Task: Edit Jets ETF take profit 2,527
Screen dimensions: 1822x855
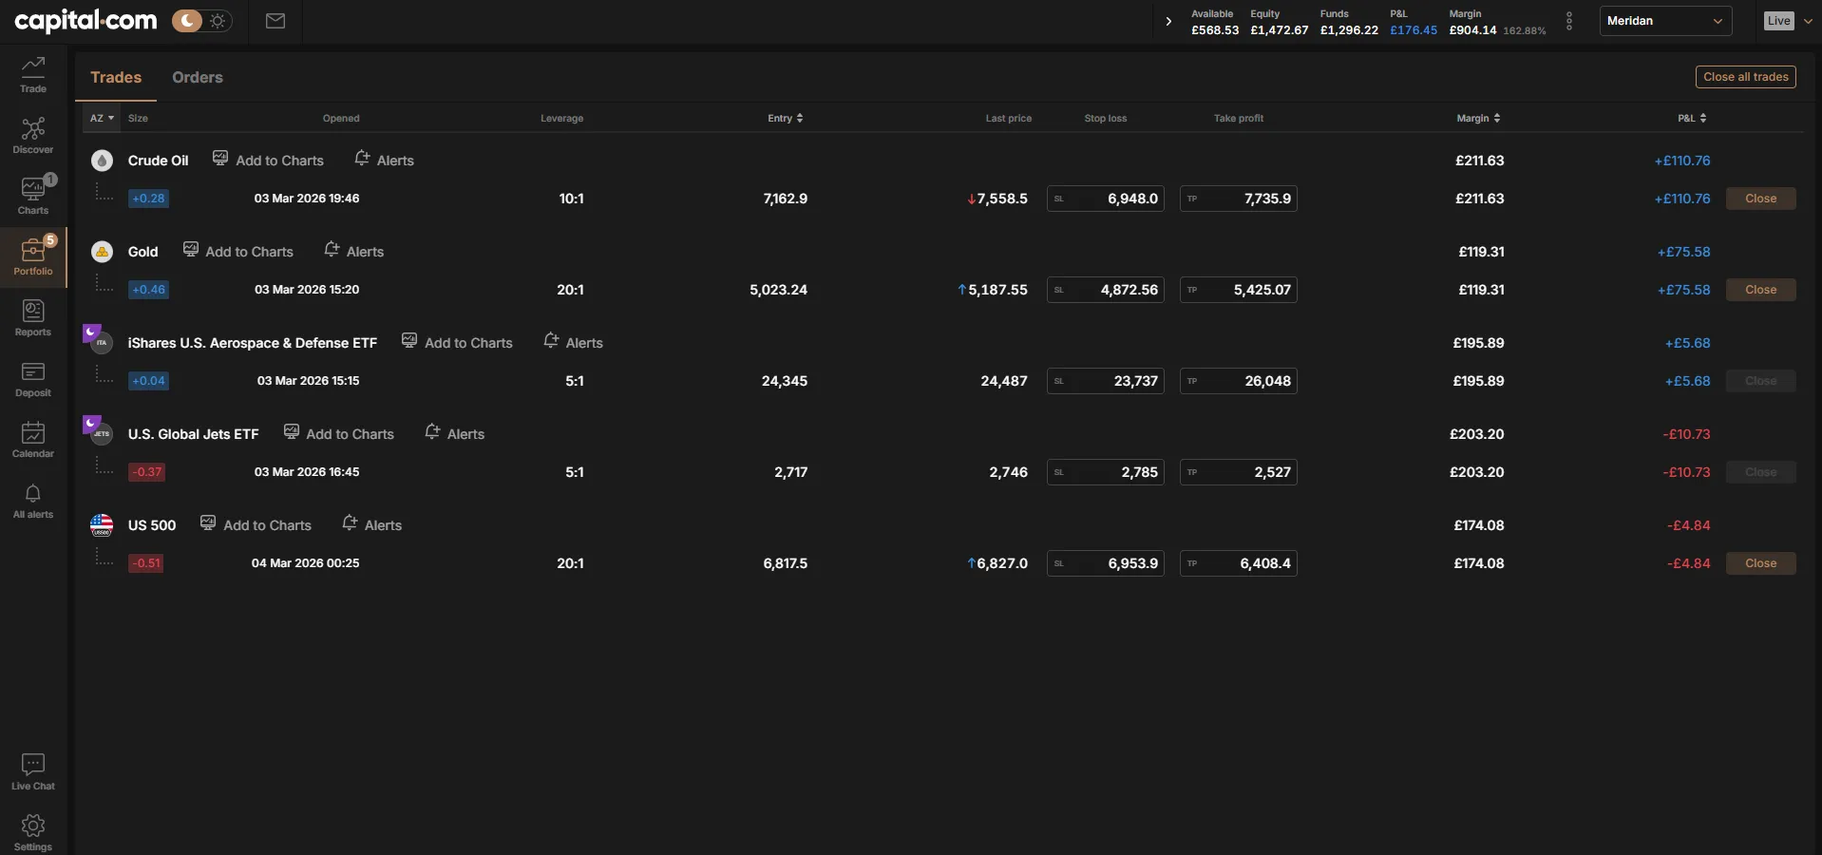Action: pos(1239,472)
